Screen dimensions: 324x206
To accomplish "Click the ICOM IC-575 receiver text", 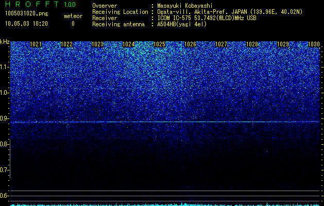I will coord(207,18).
